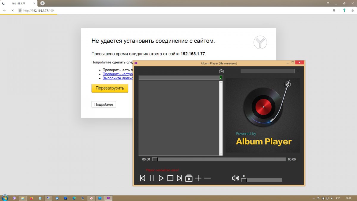
Task: Click the site info globe icon
Action: pos(20,10)
